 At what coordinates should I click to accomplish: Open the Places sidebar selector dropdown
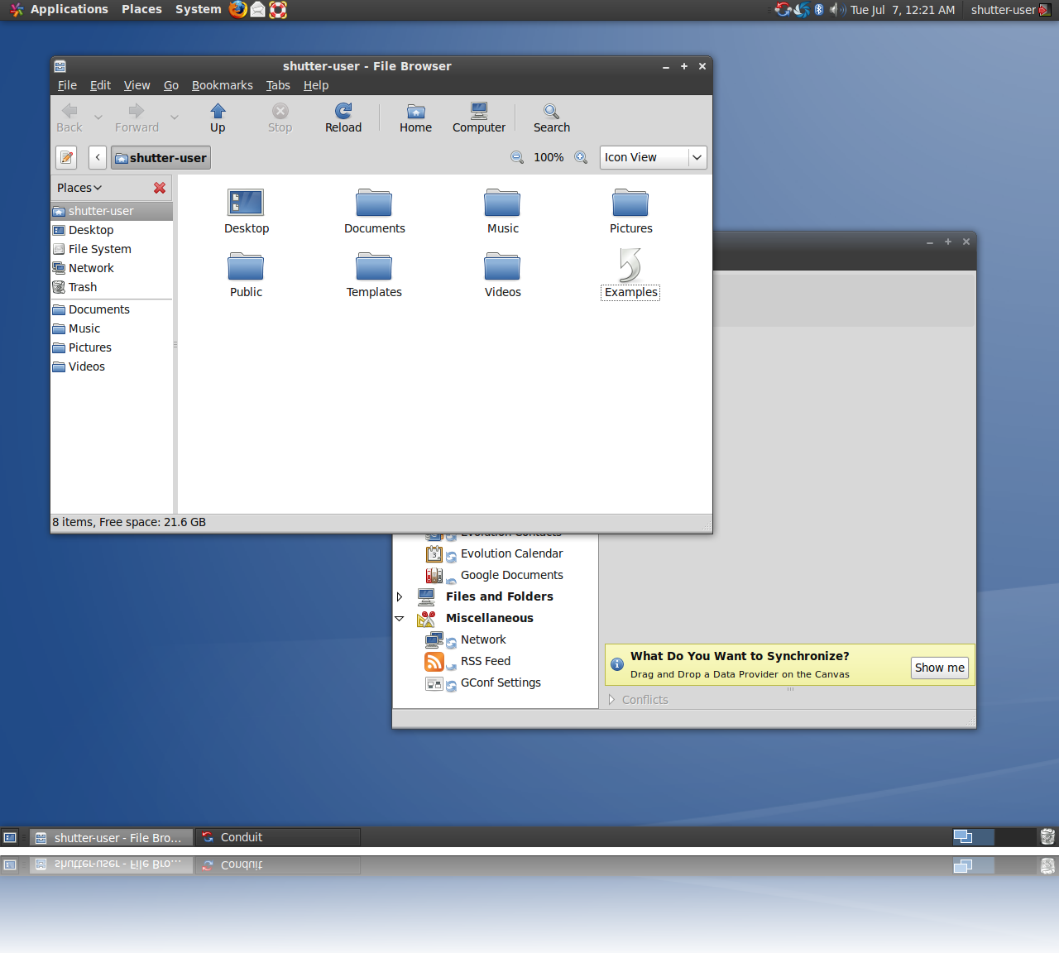(79, 188)
